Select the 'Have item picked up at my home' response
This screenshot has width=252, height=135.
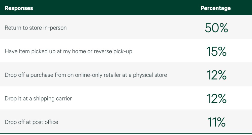click(68, 51)
